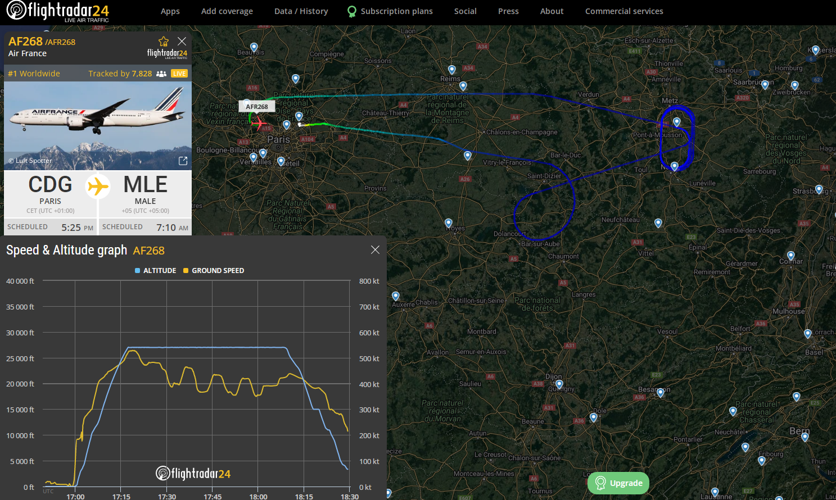Close the Speed & Altitude graph panel
836x500 pixels.
point(375,250)
